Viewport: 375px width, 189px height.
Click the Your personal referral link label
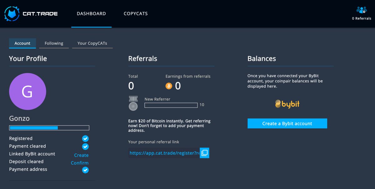(154, 142)
